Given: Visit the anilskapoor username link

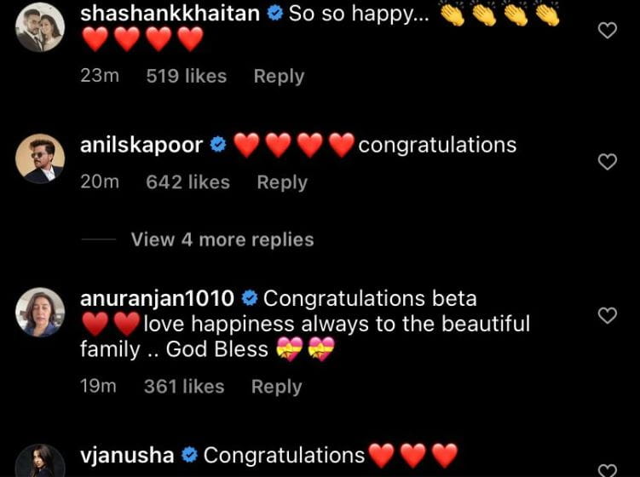Looking at the screenshot, I should (x=141, y=146).
